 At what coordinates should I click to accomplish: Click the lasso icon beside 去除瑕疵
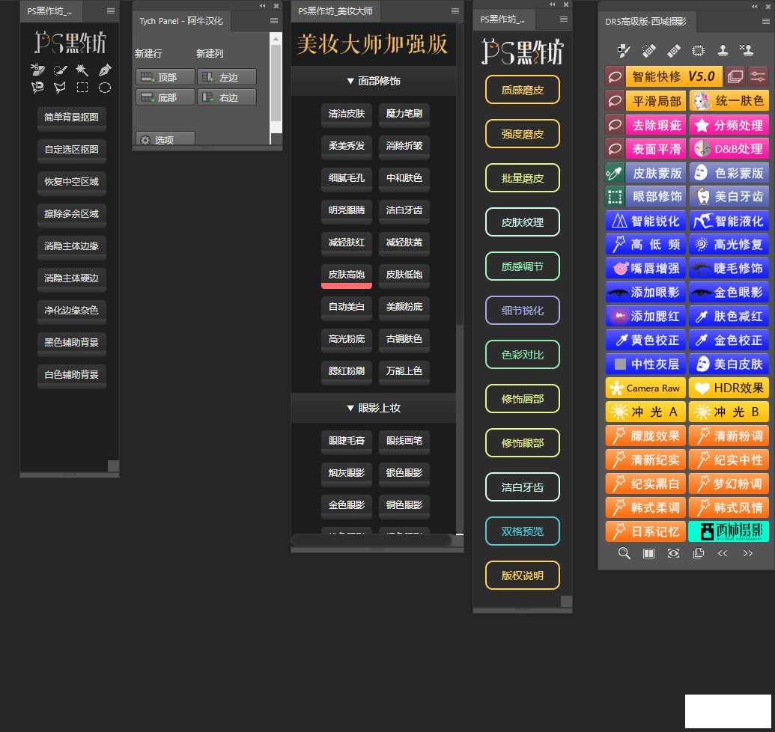(614, 124)
